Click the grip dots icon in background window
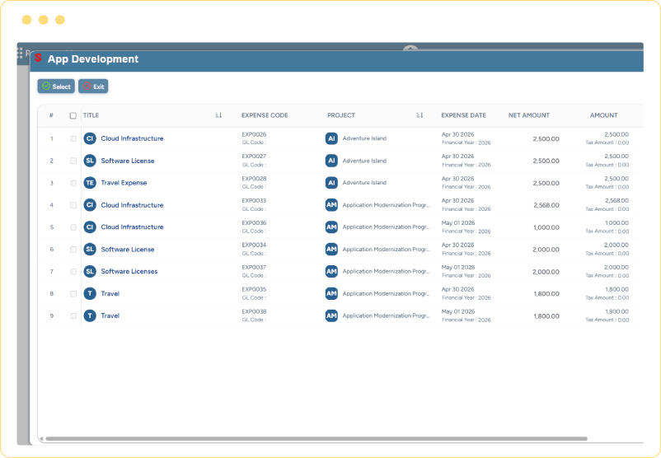 click(20, 53)
